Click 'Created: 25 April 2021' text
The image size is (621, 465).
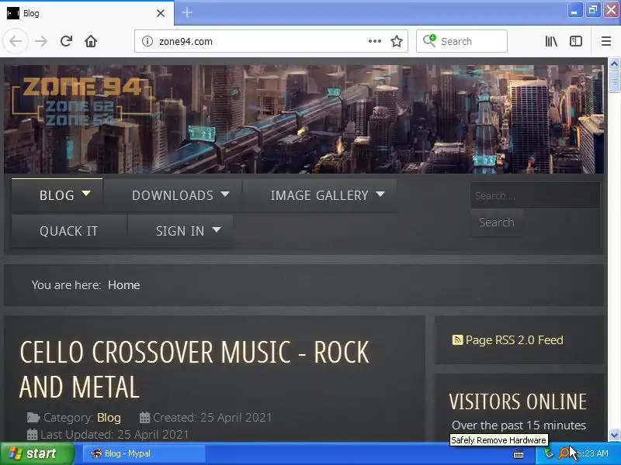pos(212,418)
